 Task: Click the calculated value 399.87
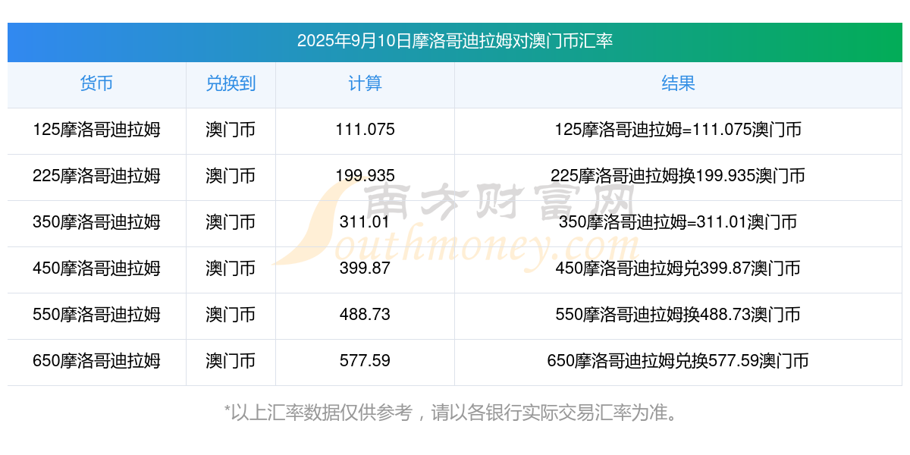[x=365, y=268]
